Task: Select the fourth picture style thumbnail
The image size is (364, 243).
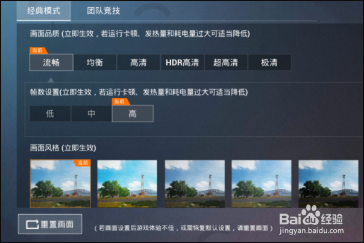Action: point(262,183)
